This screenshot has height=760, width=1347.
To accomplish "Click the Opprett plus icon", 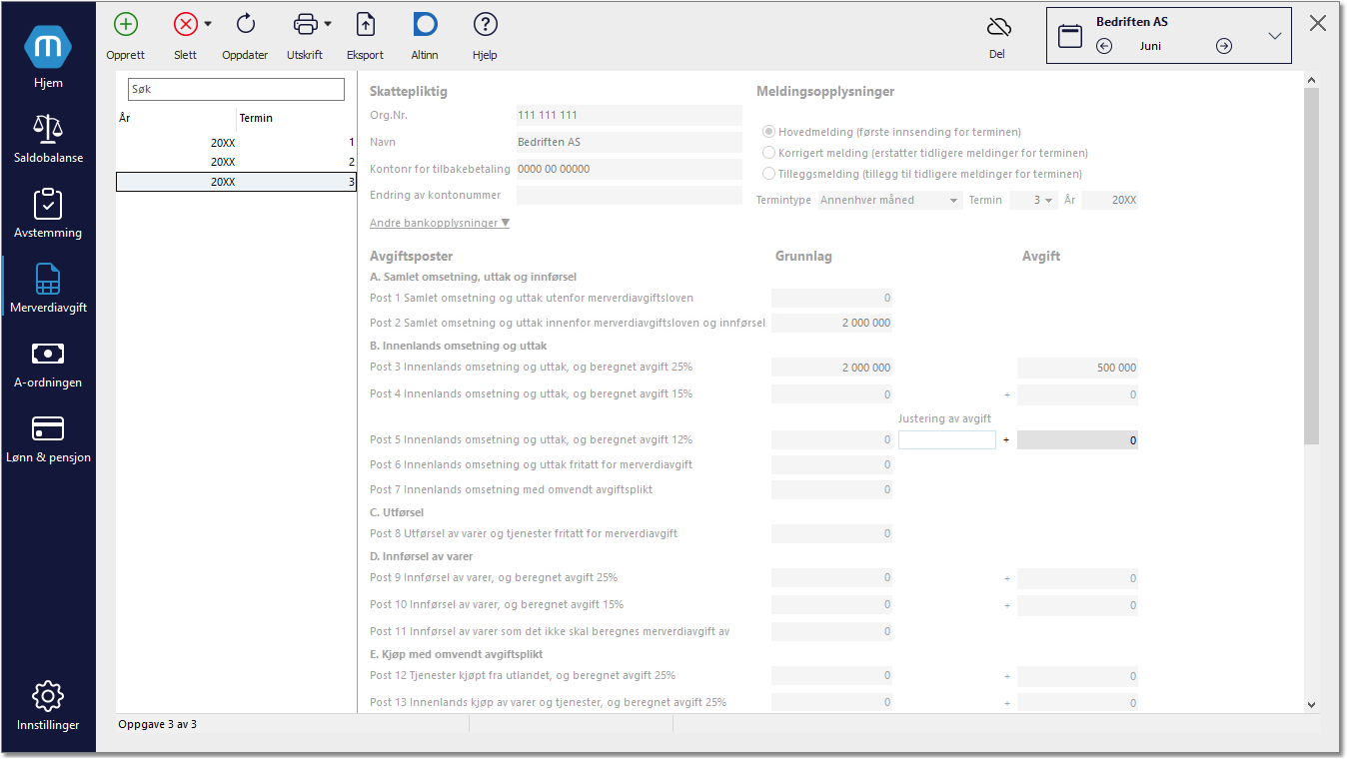I will [x=126, y=25].
